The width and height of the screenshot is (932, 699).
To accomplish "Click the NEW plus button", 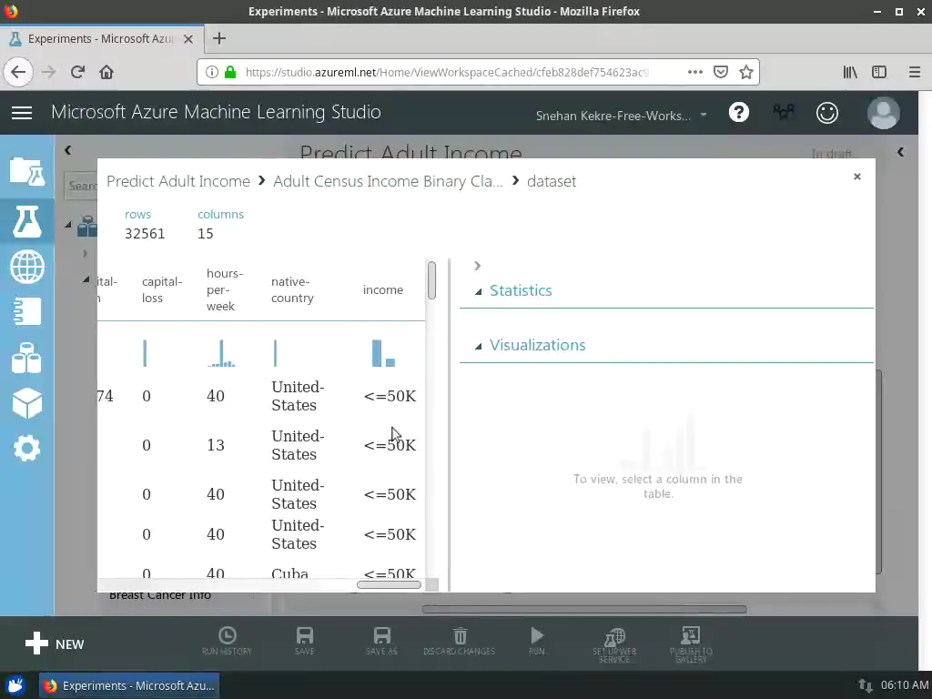I will pyautogui.click(x=54, y=643).
